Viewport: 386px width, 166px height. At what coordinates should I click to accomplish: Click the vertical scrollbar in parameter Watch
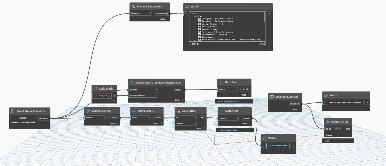tap(265, 17)
